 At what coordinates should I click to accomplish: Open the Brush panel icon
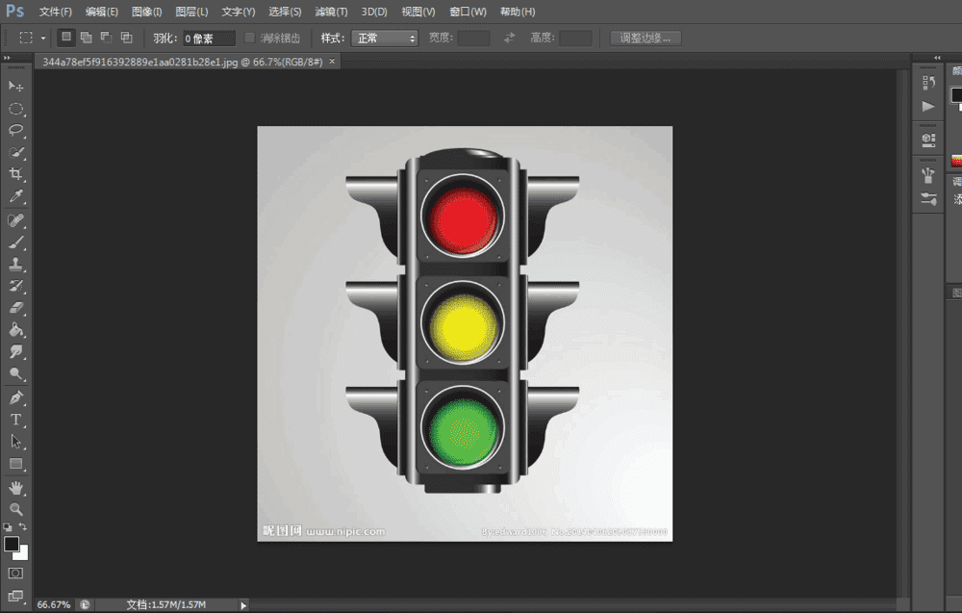(x=928, y=175)
